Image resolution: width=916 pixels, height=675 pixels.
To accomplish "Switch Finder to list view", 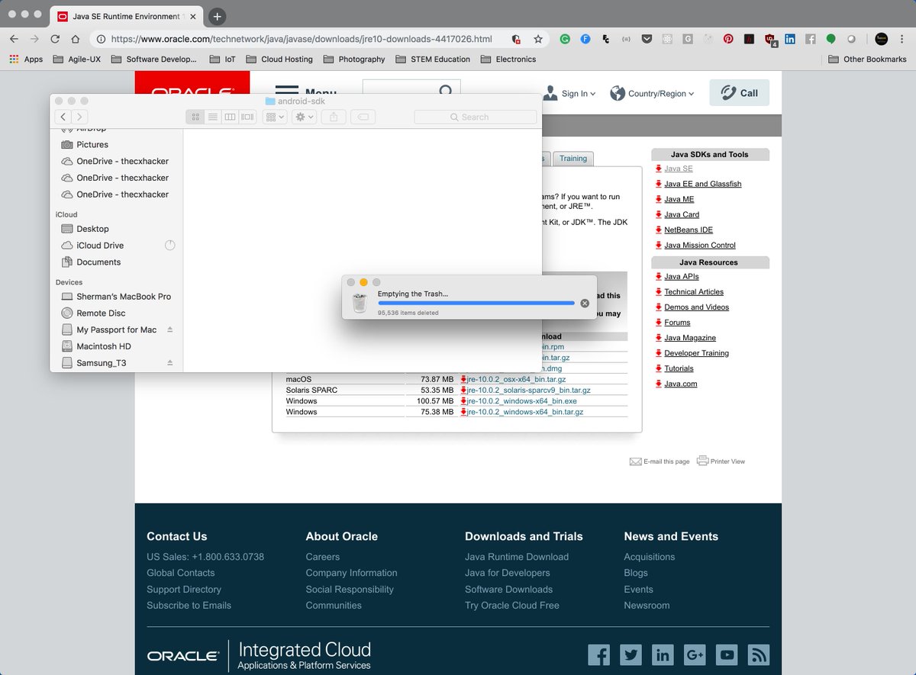I will pos(213,117).
